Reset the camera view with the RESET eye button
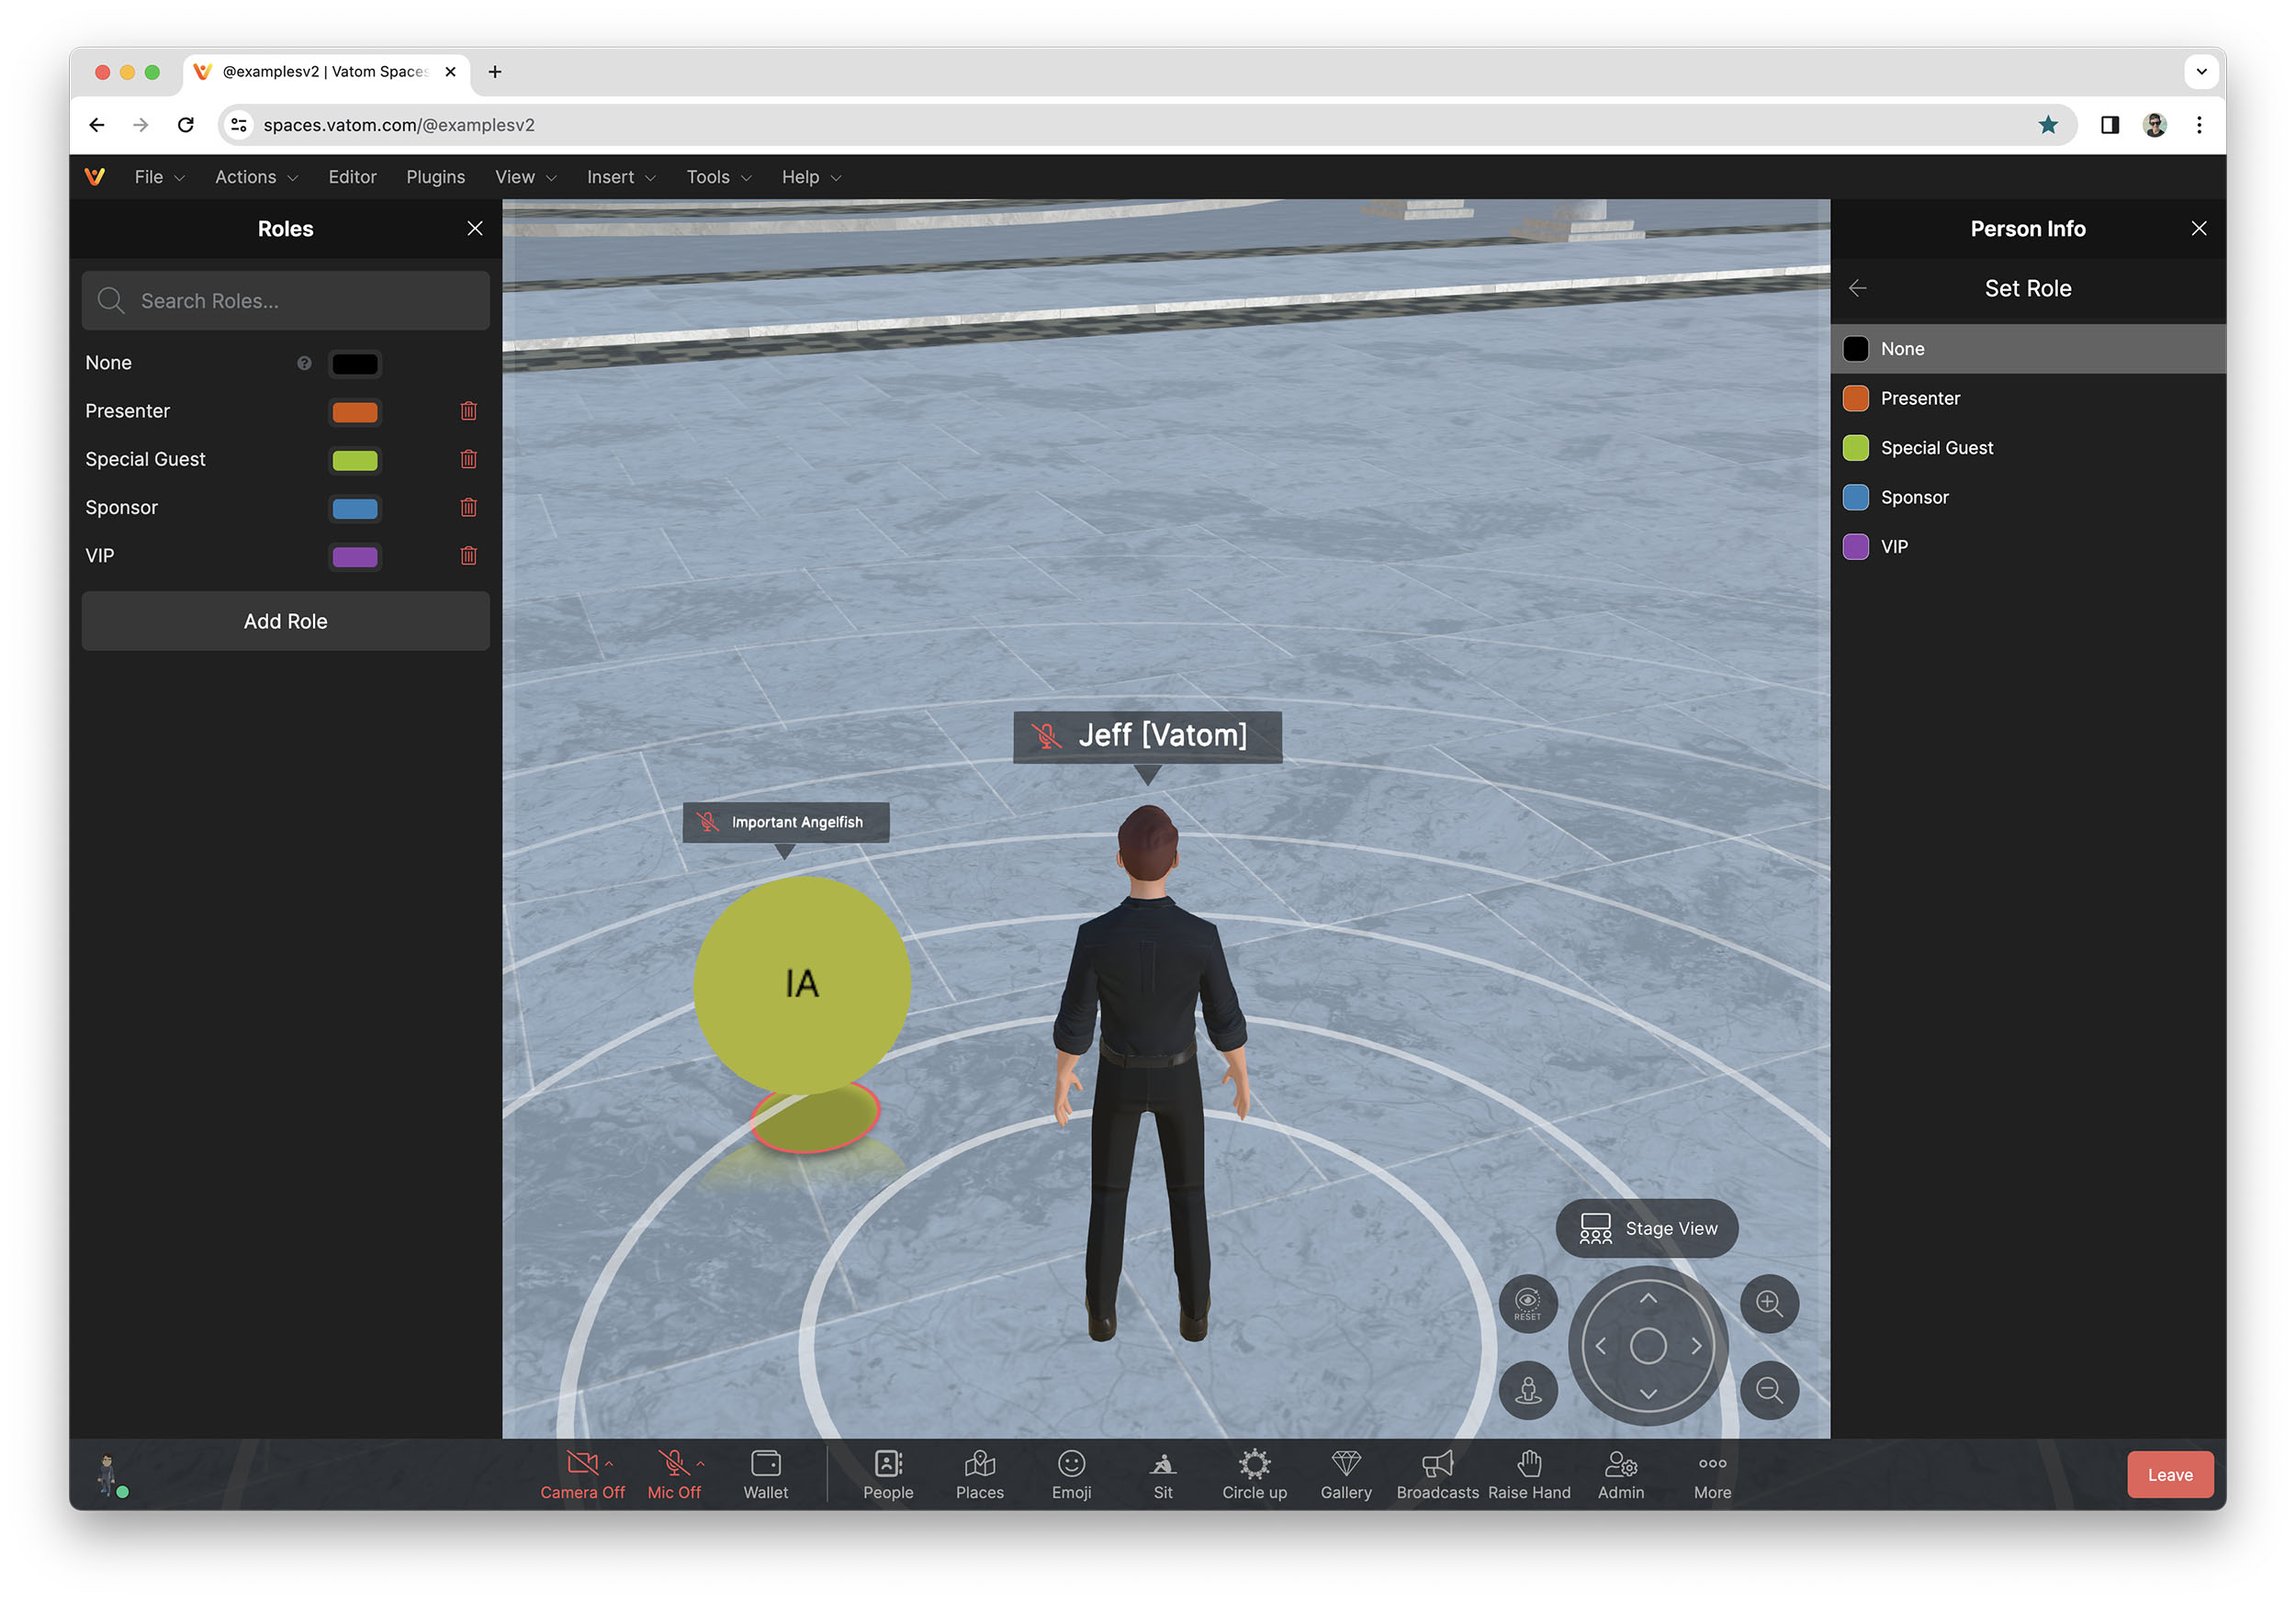Viewport: 2296px width, 1602px height. 1527,1304
